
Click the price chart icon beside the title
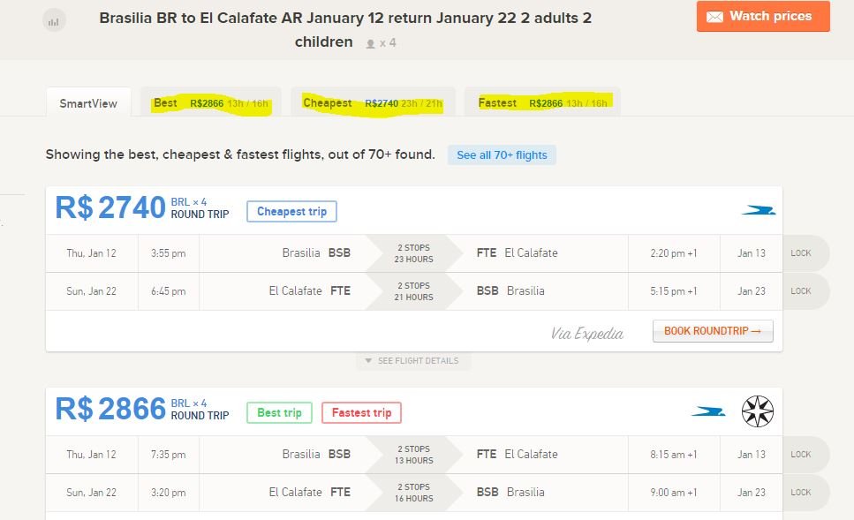(54, 20)
